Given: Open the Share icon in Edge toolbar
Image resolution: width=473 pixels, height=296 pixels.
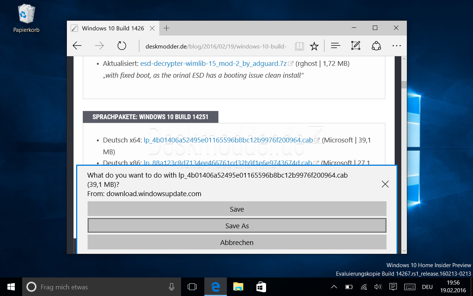Looking at the screenshot, I should (376, 46).
